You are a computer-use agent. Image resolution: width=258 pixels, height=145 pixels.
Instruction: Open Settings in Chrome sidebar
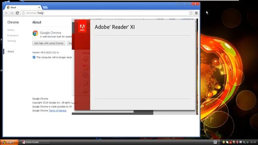pos(12,41)
